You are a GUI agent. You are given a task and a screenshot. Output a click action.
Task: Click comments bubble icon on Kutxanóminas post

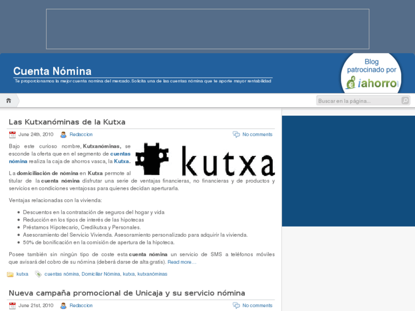tap(236, 135)
